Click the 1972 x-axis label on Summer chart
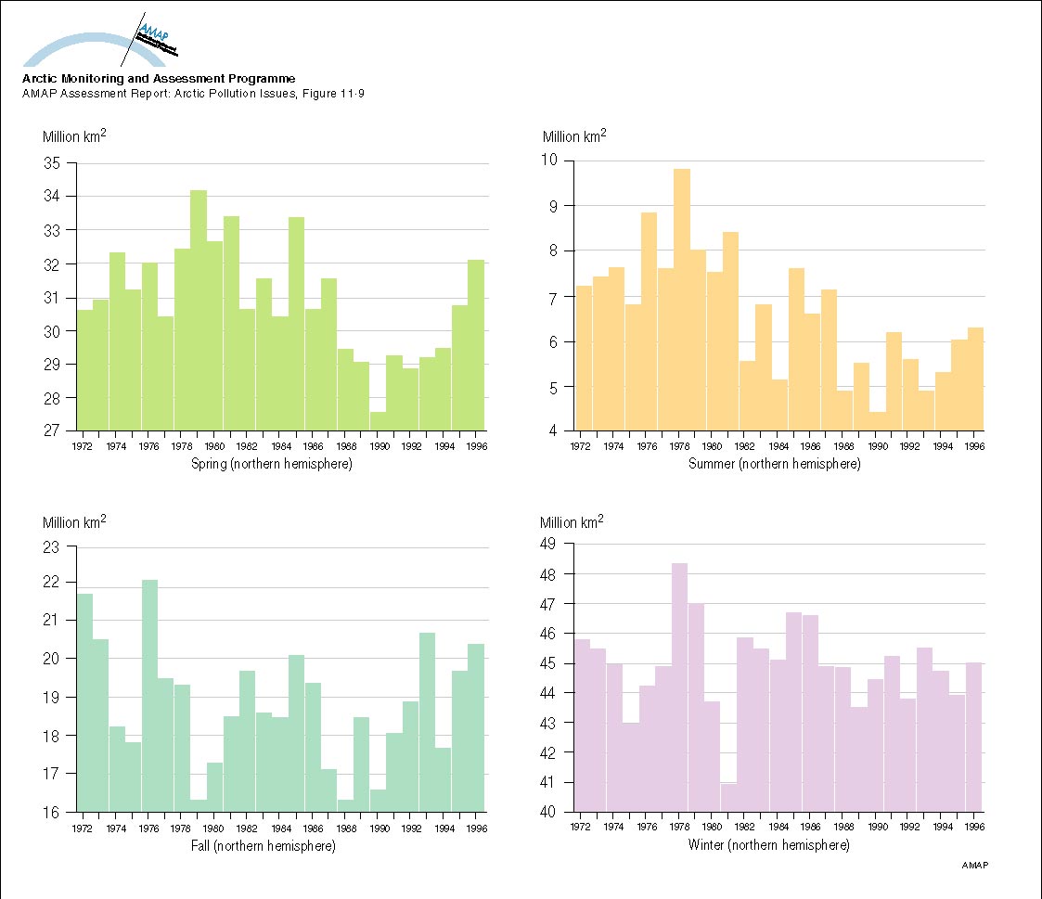This screenshot has width=1042, height=899. click(x=584, y=446)
